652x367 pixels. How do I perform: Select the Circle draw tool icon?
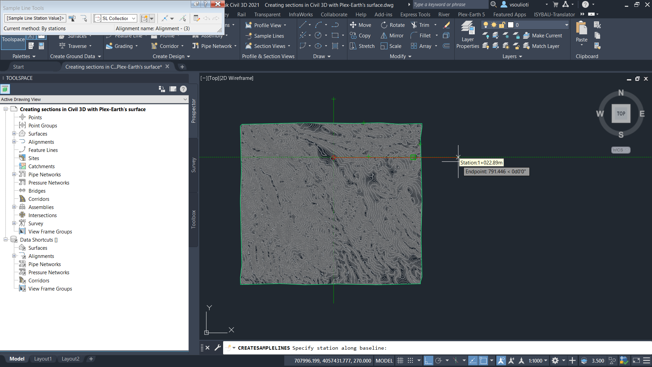coord(318,35)
